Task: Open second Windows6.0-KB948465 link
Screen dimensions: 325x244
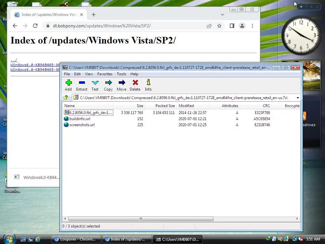Action: (x=35, y=70)
